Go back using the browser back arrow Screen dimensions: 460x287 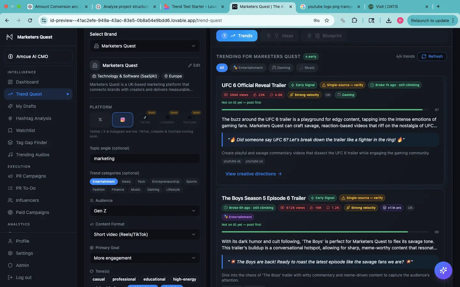tap(7, 20)
